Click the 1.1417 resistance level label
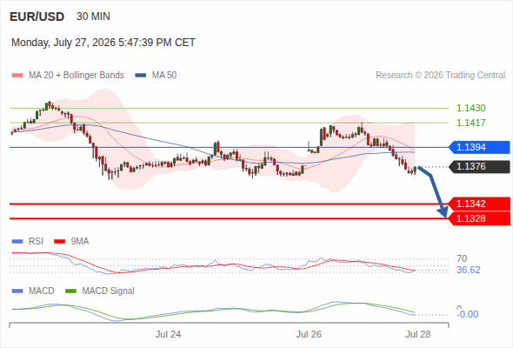 tap(471, 123)
